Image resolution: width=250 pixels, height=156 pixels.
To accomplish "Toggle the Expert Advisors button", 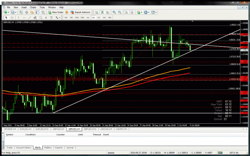I will [x=80, y=12].
